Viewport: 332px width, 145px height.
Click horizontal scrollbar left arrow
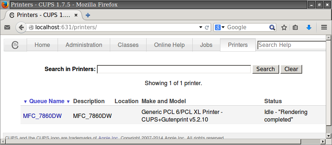2,141
